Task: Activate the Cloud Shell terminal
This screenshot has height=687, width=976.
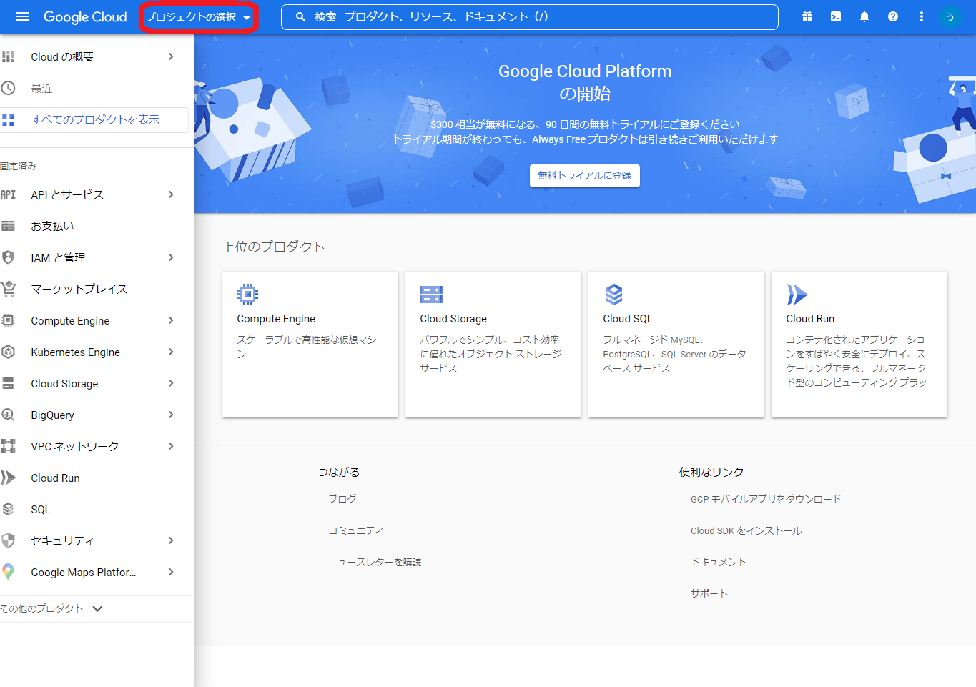Action: click(x=835, y=16)
